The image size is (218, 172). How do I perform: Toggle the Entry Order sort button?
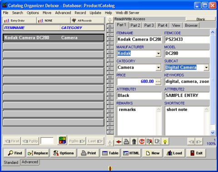[x=20, y=20]
